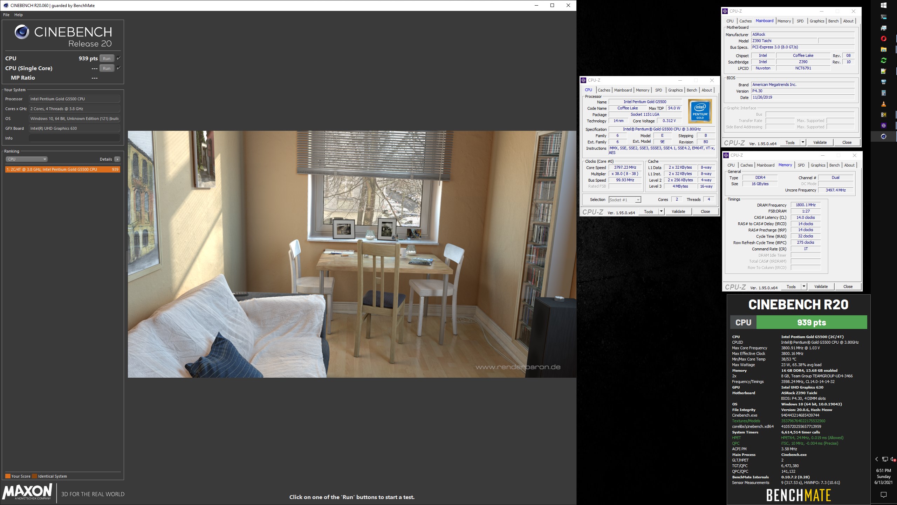Click Validate in the Mainboard CPU-Z window

click(820, 142)
